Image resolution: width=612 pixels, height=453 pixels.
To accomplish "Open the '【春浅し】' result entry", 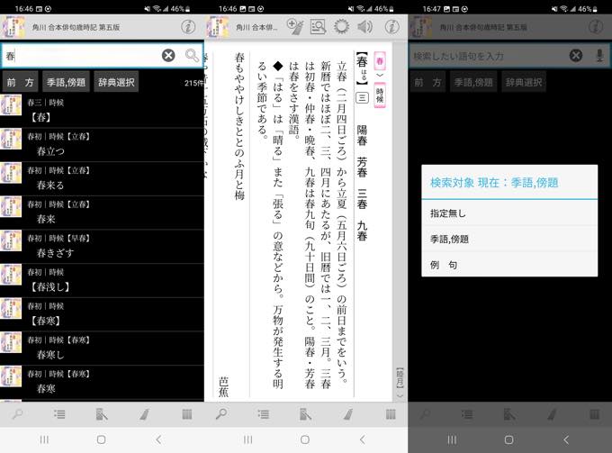I will pyautogui.click(x=50, y=286).
